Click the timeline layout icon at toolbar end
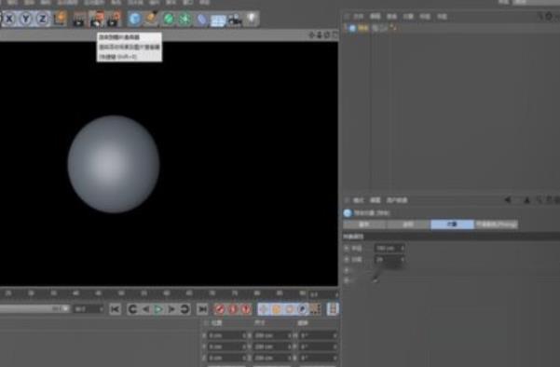 coord(333,309)
